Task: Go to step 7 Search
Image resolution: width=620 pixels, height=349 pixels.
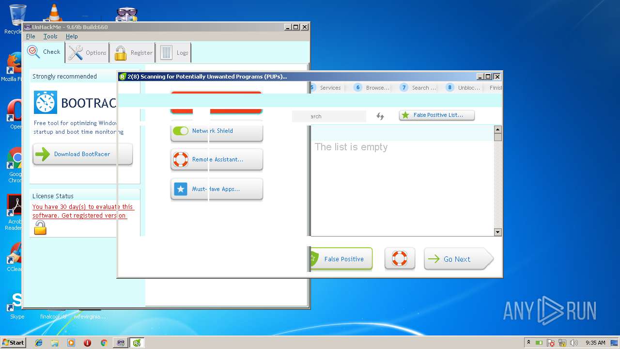Action: click(x=418, y=88)
